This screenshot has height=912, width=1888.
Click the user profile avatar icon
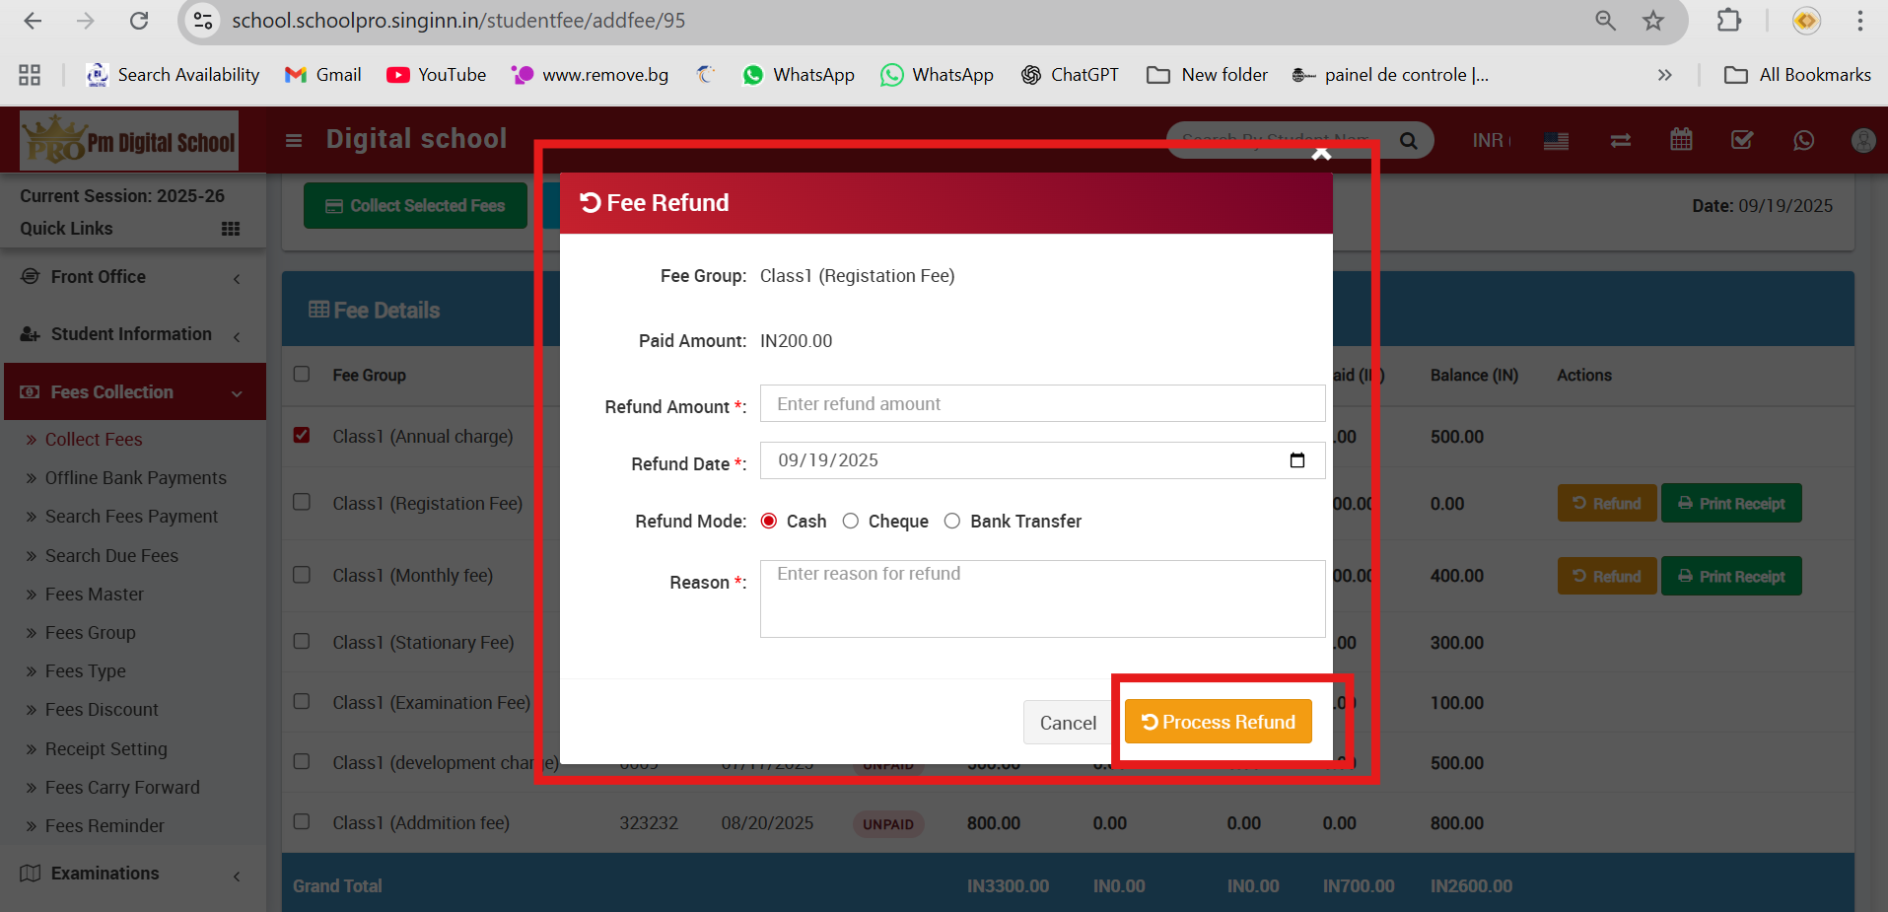pos(1862,140)
